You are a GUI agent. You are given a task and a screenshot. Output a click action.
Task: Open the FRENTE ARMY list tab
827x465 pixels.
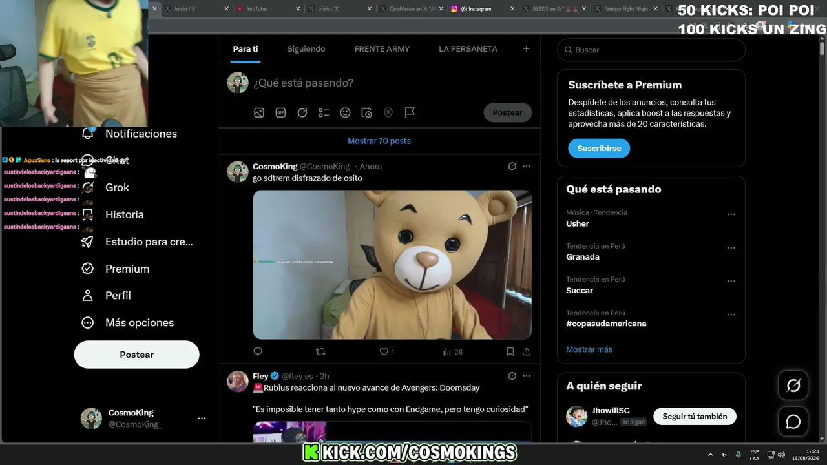[x=382, y=48]
